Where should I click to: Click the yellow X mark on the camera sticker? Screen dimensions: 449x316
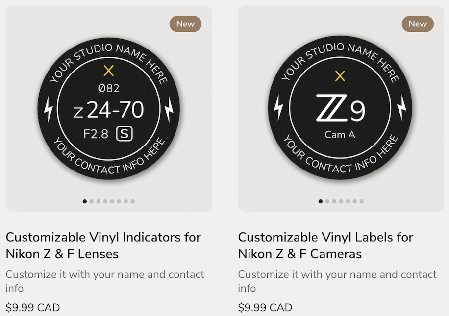point(338,76)
